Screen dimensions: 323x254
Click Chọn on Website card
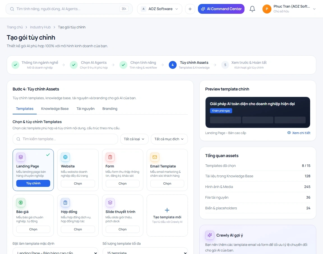[x=78, y=183]
